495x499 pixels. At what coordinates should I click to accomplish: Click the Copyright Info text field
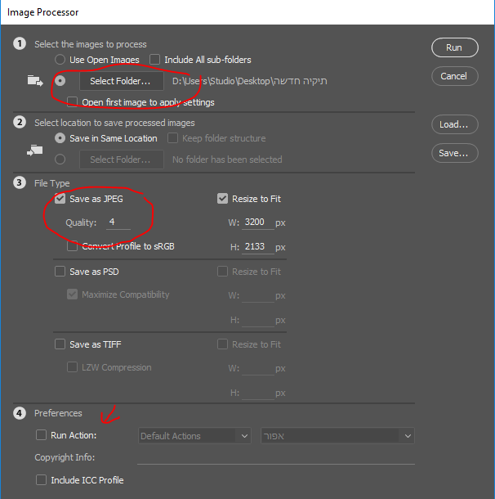tap(265, 457)
